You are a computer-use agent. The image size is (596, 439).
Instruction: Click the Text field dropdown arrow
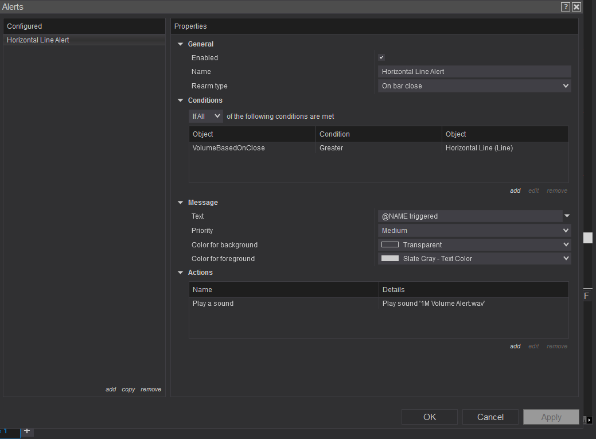pos(567,216)
